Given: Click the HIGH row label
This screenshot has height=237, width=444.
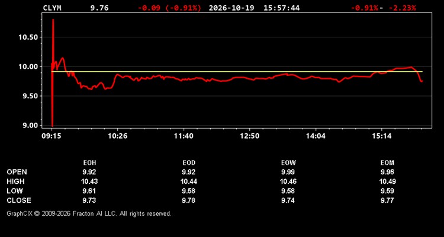Looking at the screenshot, I should pyautogui.click(x=15, y=181).
